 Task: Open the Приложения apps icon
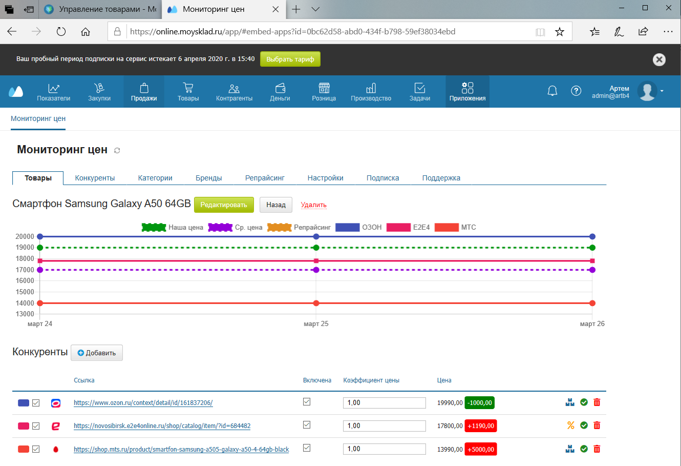click(467, 88)
